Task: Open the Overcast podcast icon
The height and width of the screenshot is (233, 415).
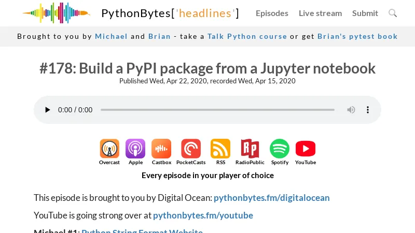Action: pos(109,149)
